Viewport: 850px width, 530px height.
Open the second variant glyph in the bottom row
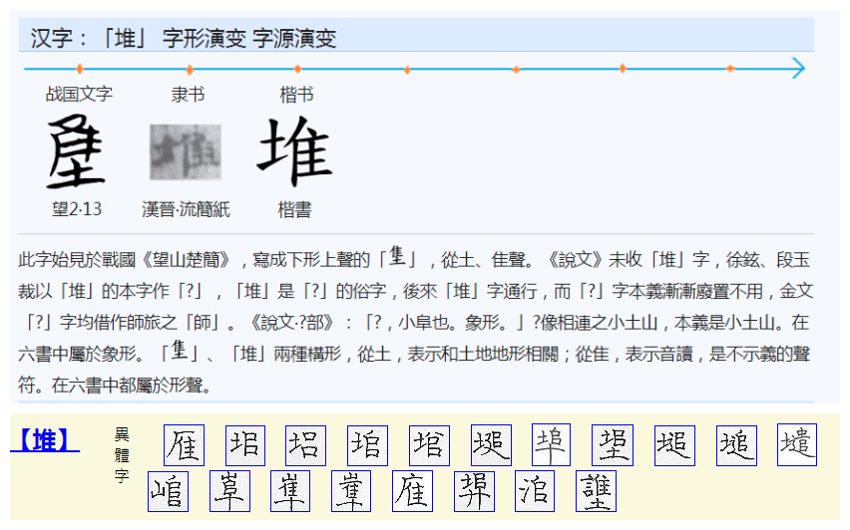coord(229,491)
